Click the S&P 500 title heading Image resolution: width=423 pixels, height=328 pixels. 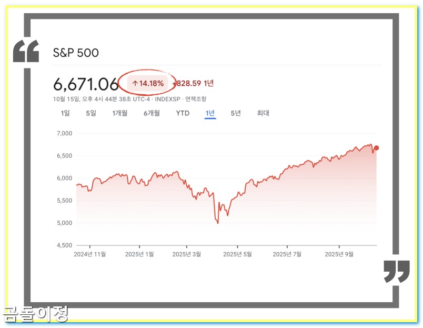(x=75, y=53)
